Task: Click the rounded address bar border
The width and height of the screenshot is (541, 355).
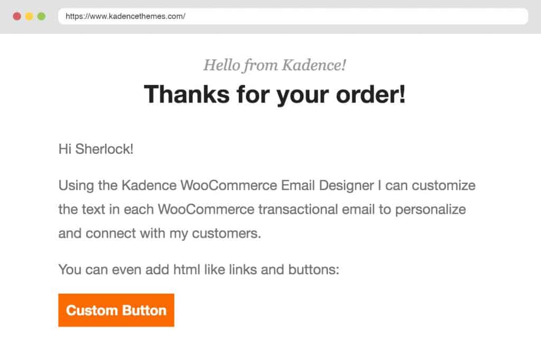Action: pos(59,16)
